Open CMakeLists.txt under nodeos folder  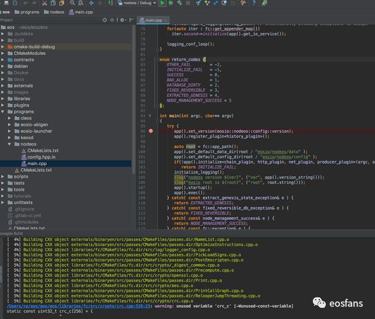tap(43, 151)
